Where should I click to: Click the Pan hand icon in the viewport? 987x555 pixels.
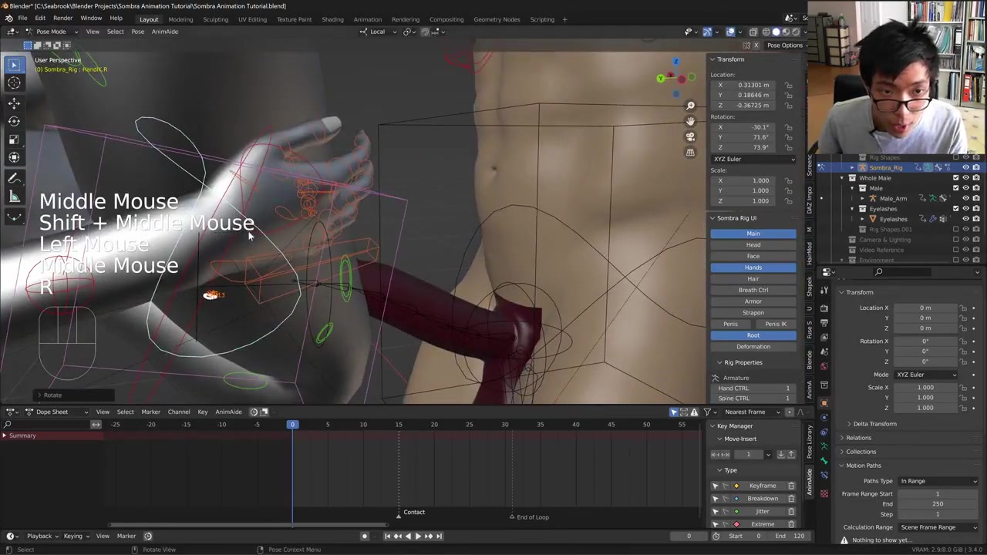click(690, 121)
